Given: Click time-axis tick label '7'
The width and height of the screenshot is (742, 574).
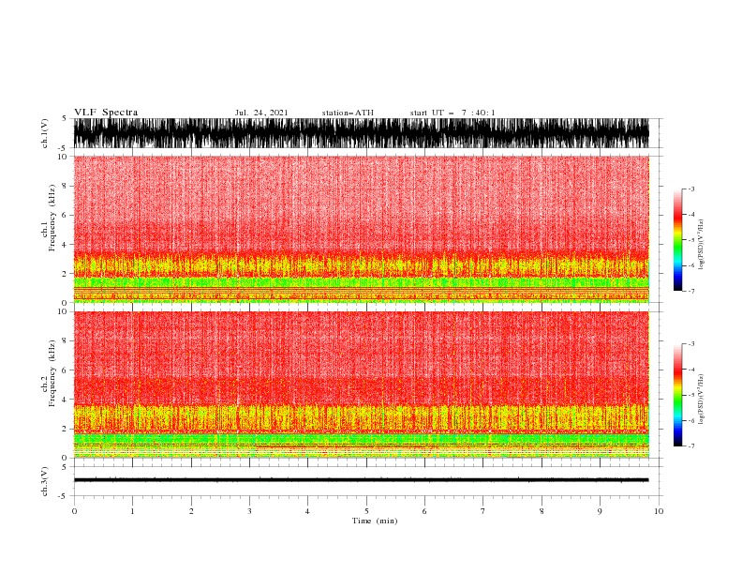Looking at the screenshot, I should point(483,511).
